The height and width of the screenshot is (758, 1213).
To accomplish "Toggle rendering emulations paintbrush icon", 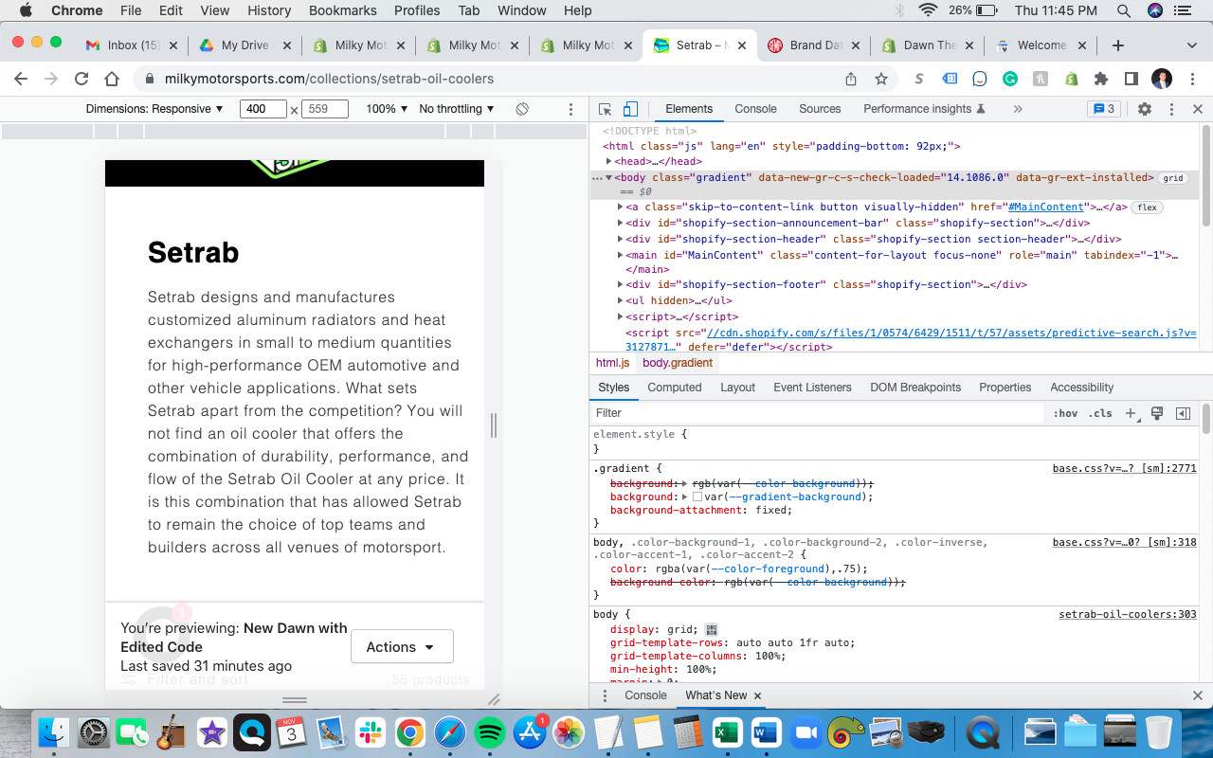I will pos(1157,413).
